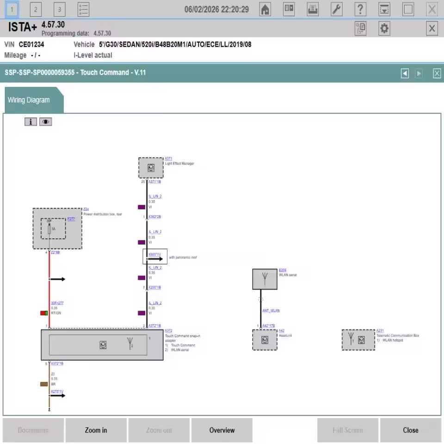Click the Full Screen button
Screen dimensions: 444x444
pyautogui.click(x=348, y=430)
